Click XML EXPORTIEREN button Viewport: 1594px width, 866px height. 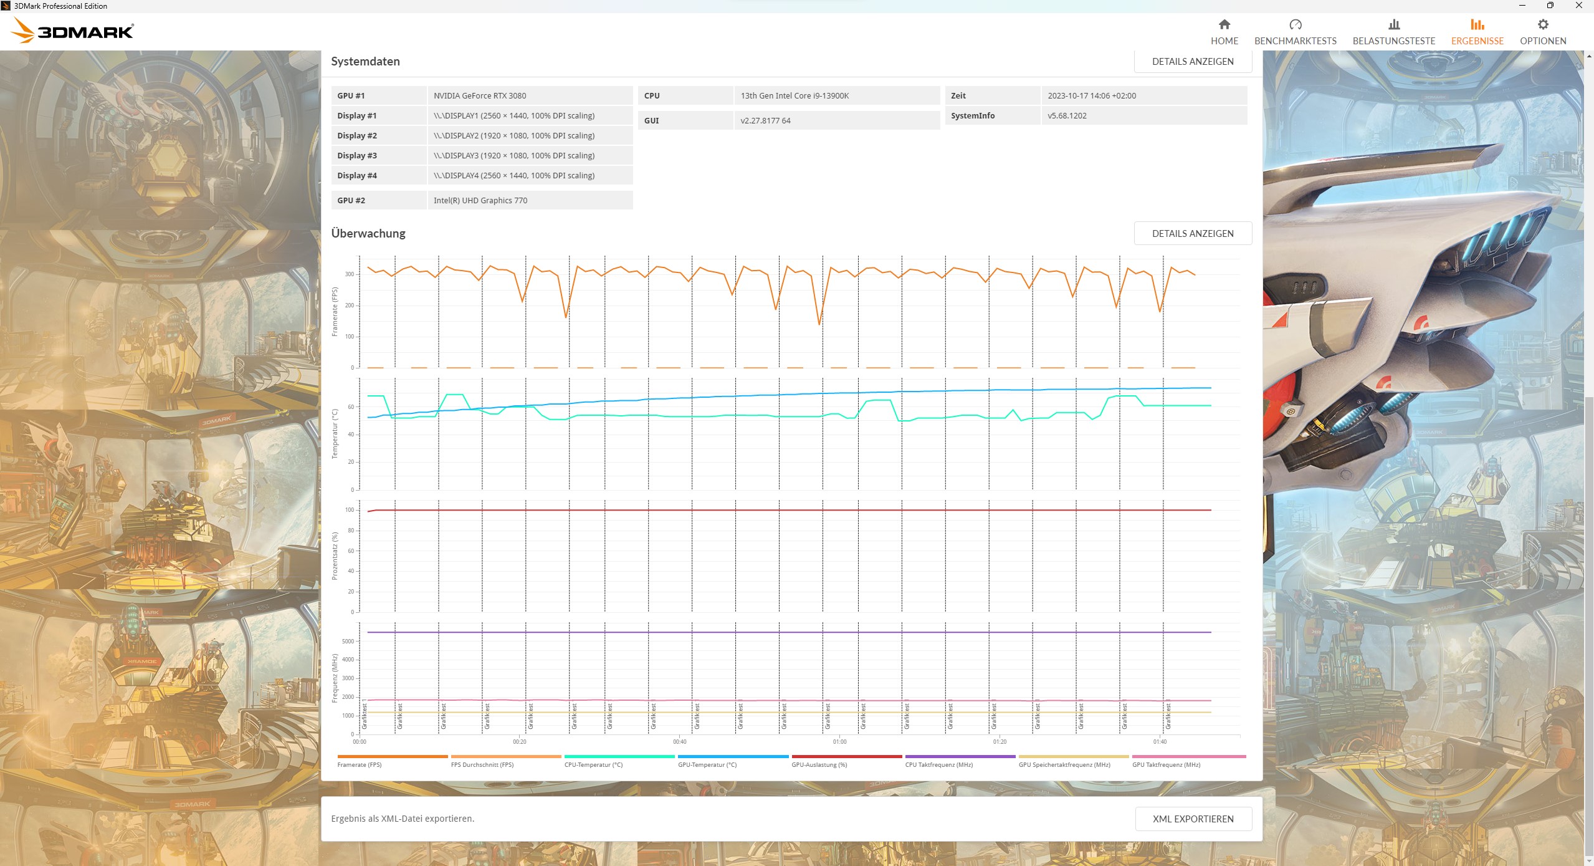pos(1193,819)
